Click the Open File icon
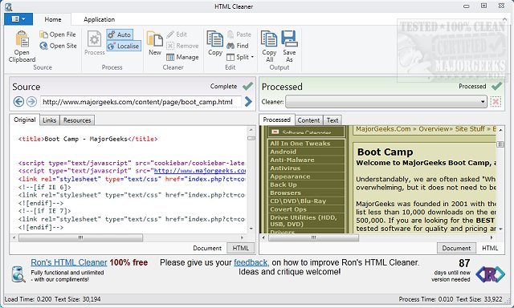The width and height of the screenshot is (514, 308). click(43, 34)
